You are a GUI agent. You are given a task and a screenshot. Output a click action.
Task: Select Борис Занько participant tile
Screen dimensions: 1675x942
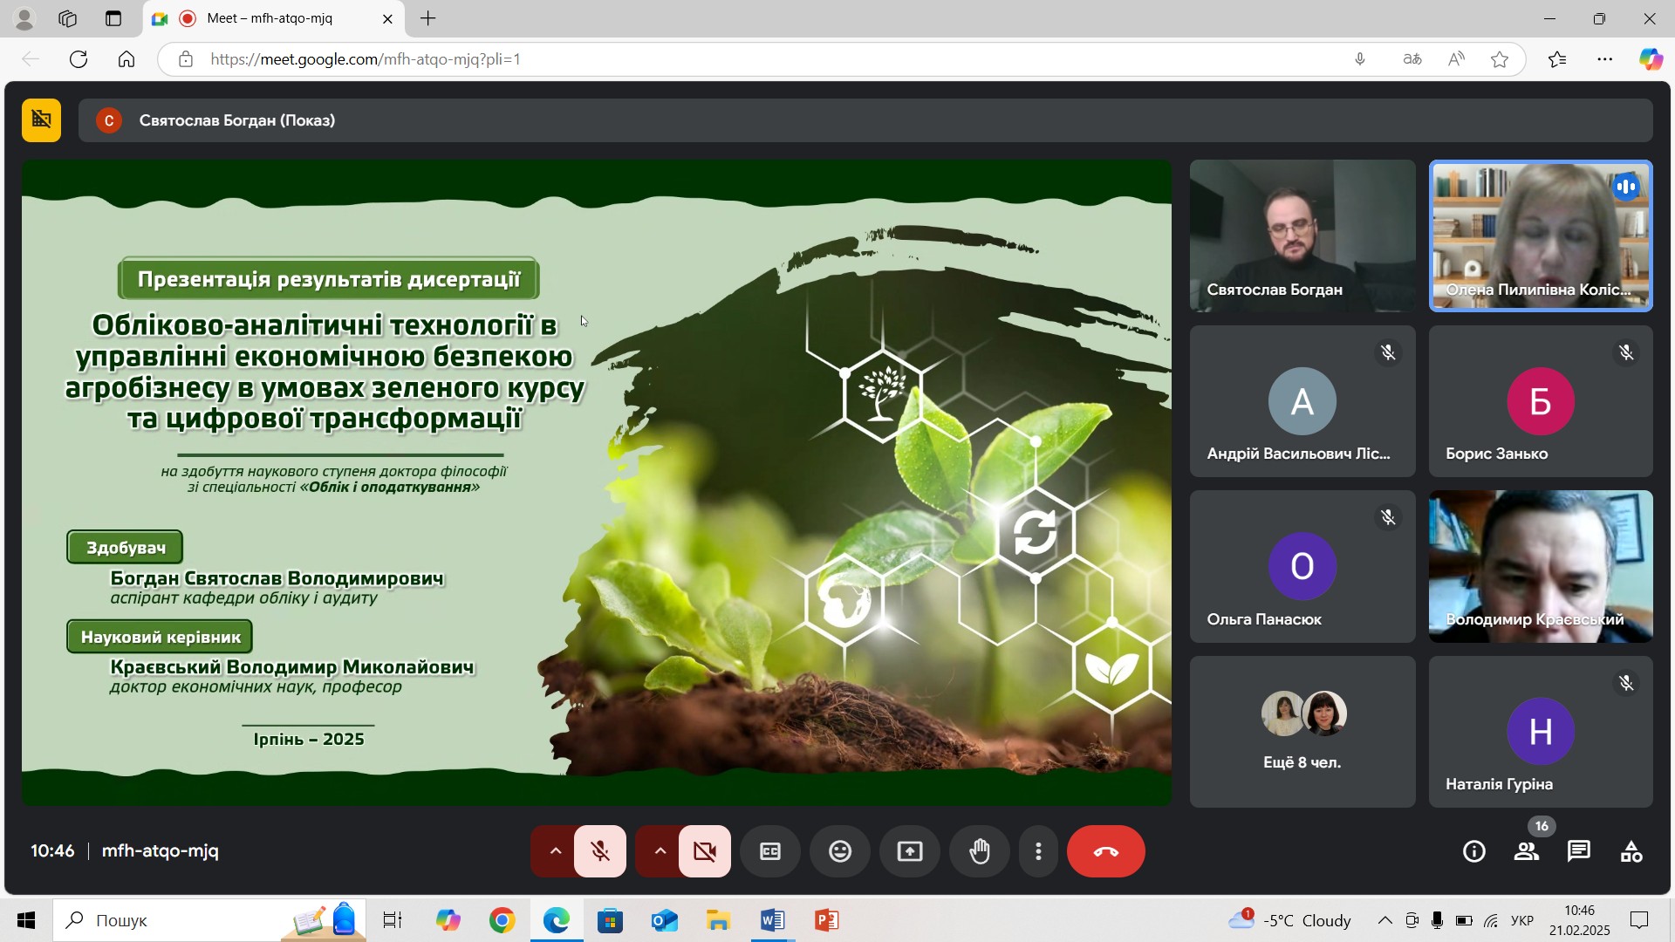click(x=1541, y=401)
